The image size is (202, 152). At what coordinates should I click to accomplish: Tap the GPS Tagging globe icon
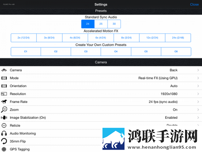(4, 149)
